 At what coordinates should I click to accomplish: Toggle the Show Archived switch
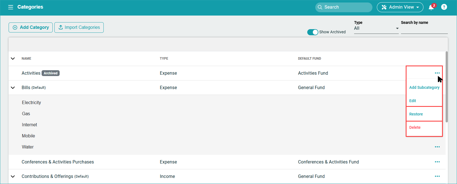click(x=313, y=32)
